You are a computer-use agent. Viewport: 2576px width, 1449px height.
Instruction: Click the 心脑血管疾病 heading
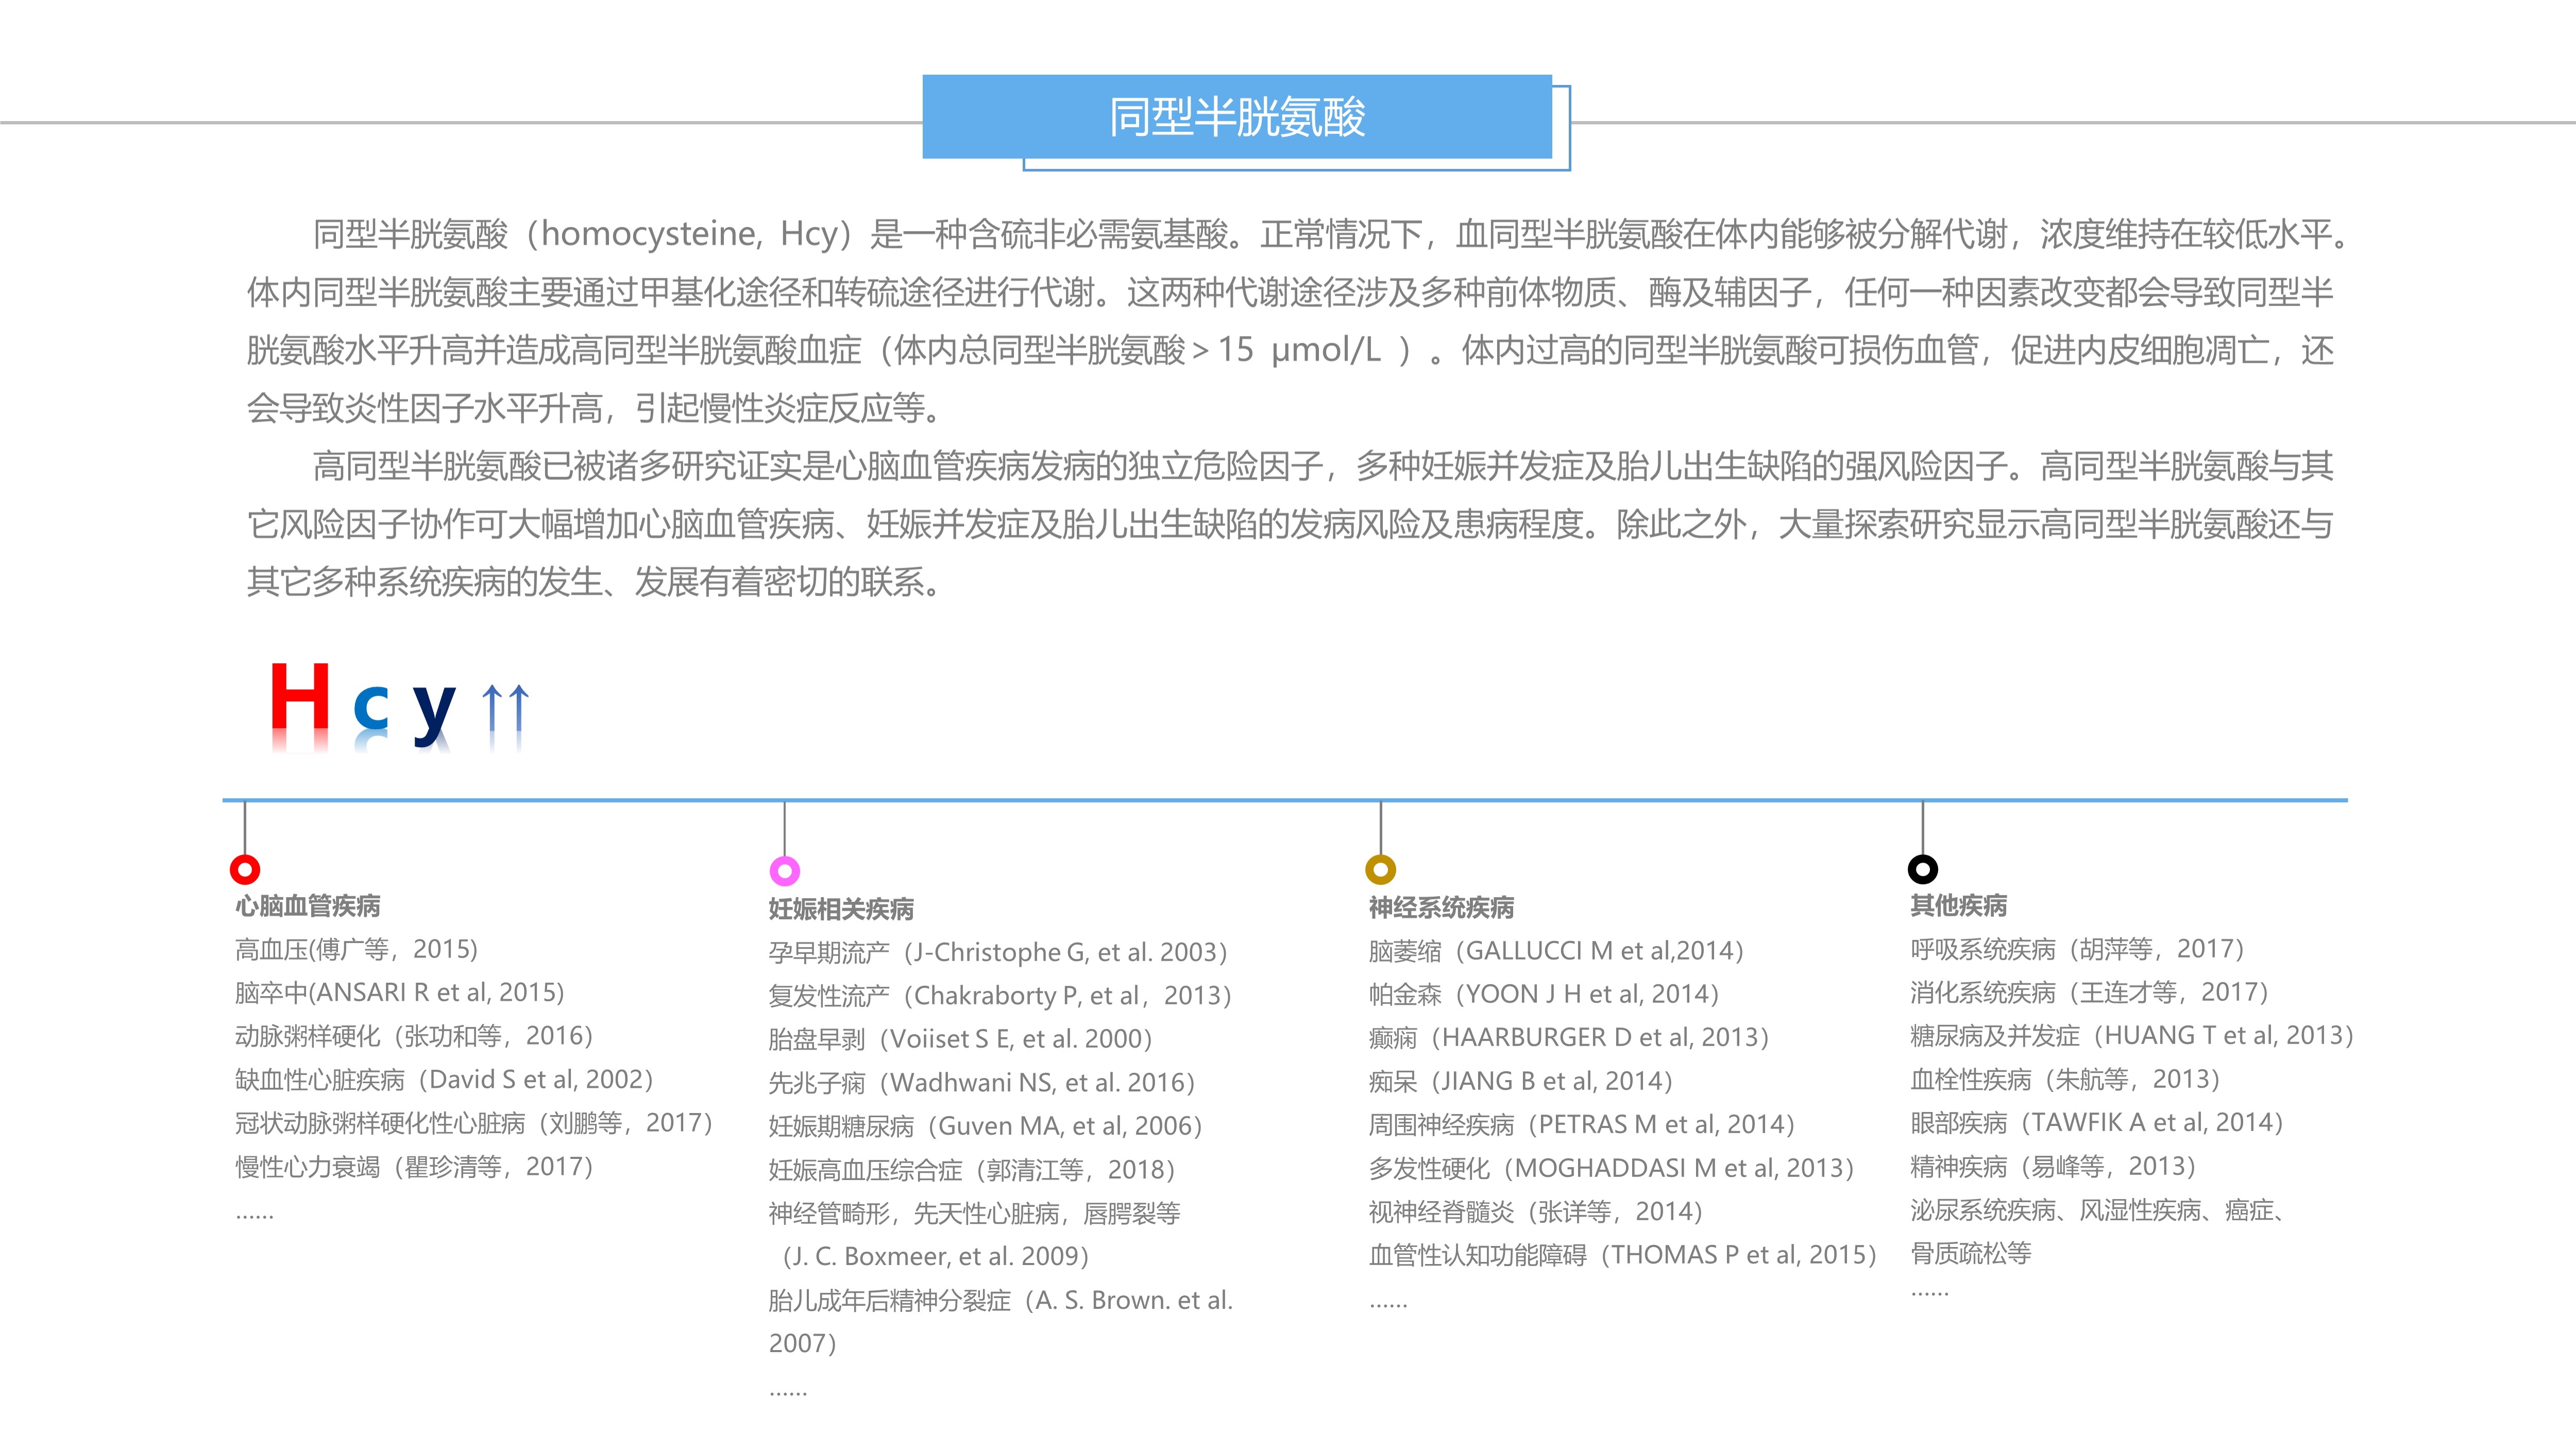coord(308,906)
